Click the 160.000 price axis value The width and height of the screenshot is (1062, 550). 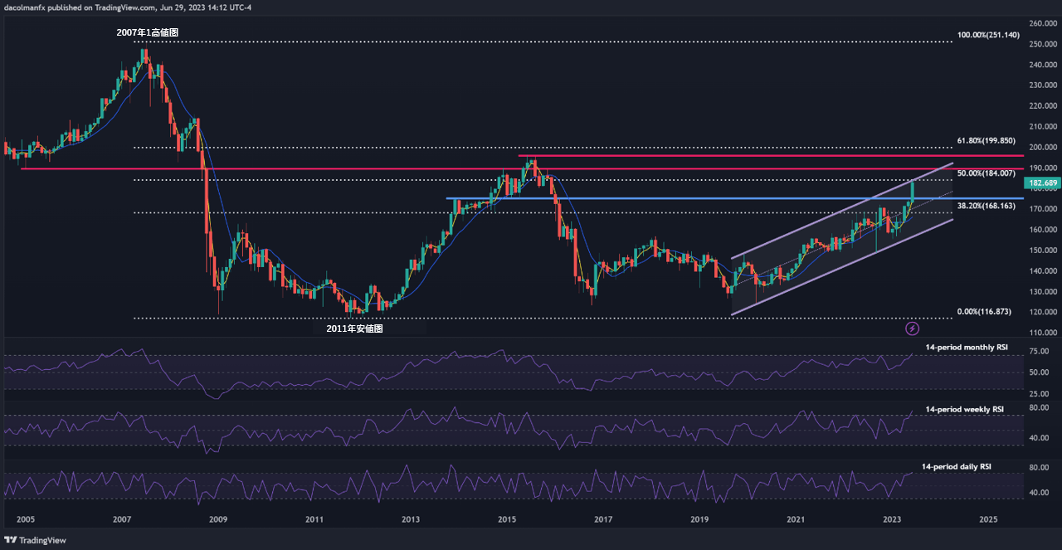(x=1044, y=230)
